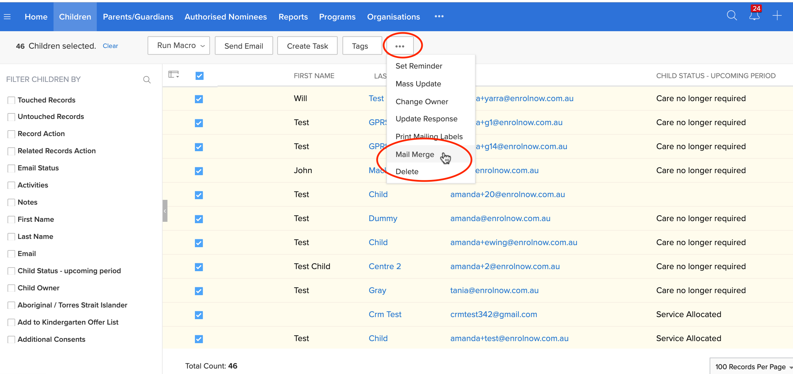The width and height of the screenshot is (793, 374).
Task: Collapse the filter sidebar handle
Action: (x=165, y=211)
